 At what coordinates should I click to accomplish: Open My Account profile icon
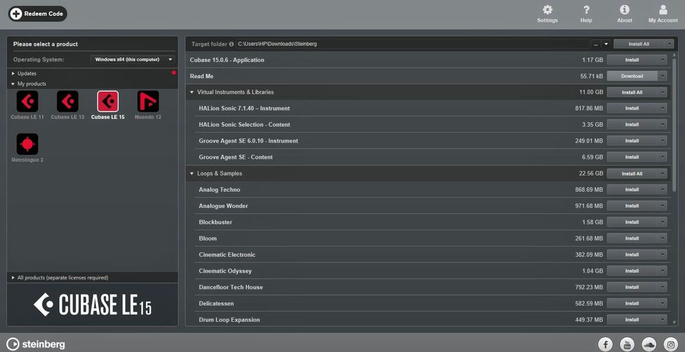pos(663,10)
